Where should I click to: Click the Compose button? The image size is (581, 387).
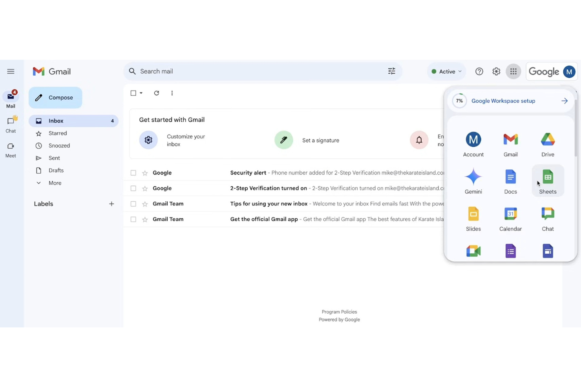(55, 97)
